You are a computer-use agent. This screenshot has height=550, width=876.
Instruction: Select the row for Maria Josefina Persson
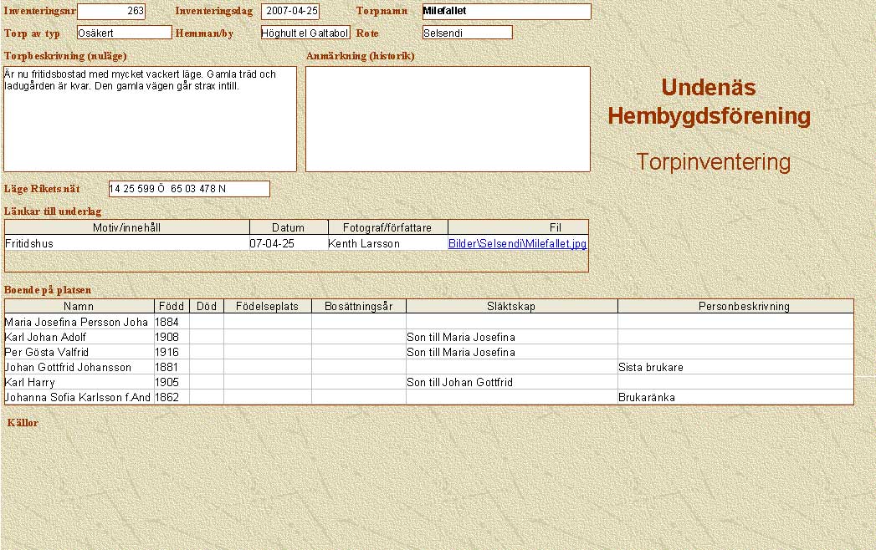(x=77, y=322)
